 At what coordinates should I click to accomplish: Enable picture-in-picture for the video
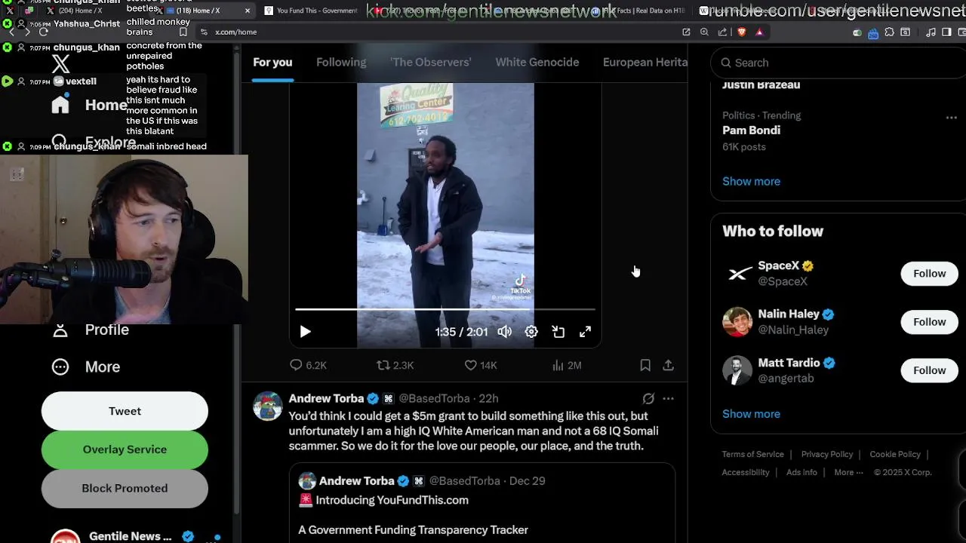(x=558, y=332)
